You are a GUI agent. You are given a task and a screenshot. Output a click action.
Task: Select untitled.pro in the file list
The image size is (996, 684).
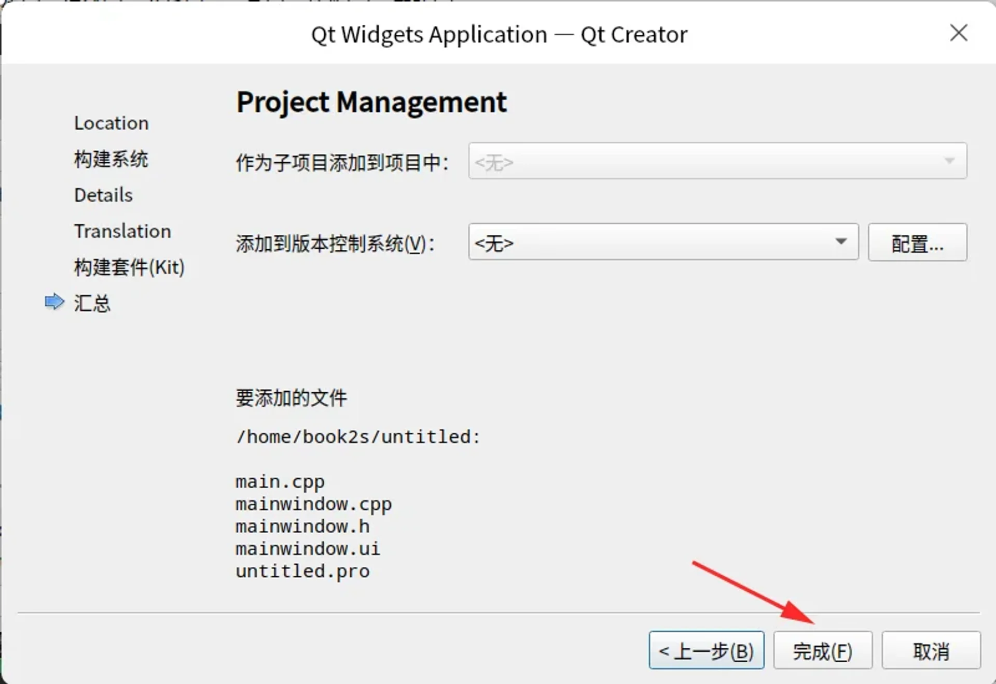coord(302,571)
